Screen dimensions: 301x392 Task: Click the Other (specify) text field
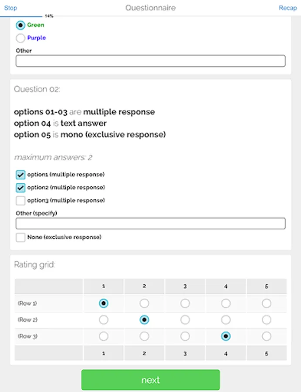[150, 224]
